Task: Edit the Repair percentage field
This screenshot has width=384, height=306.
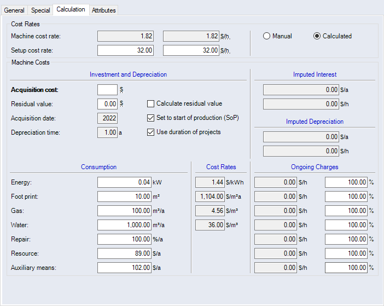Action: click(125, 239)
